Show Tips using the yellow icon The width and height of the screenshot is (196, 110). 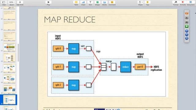click(148, 2)
